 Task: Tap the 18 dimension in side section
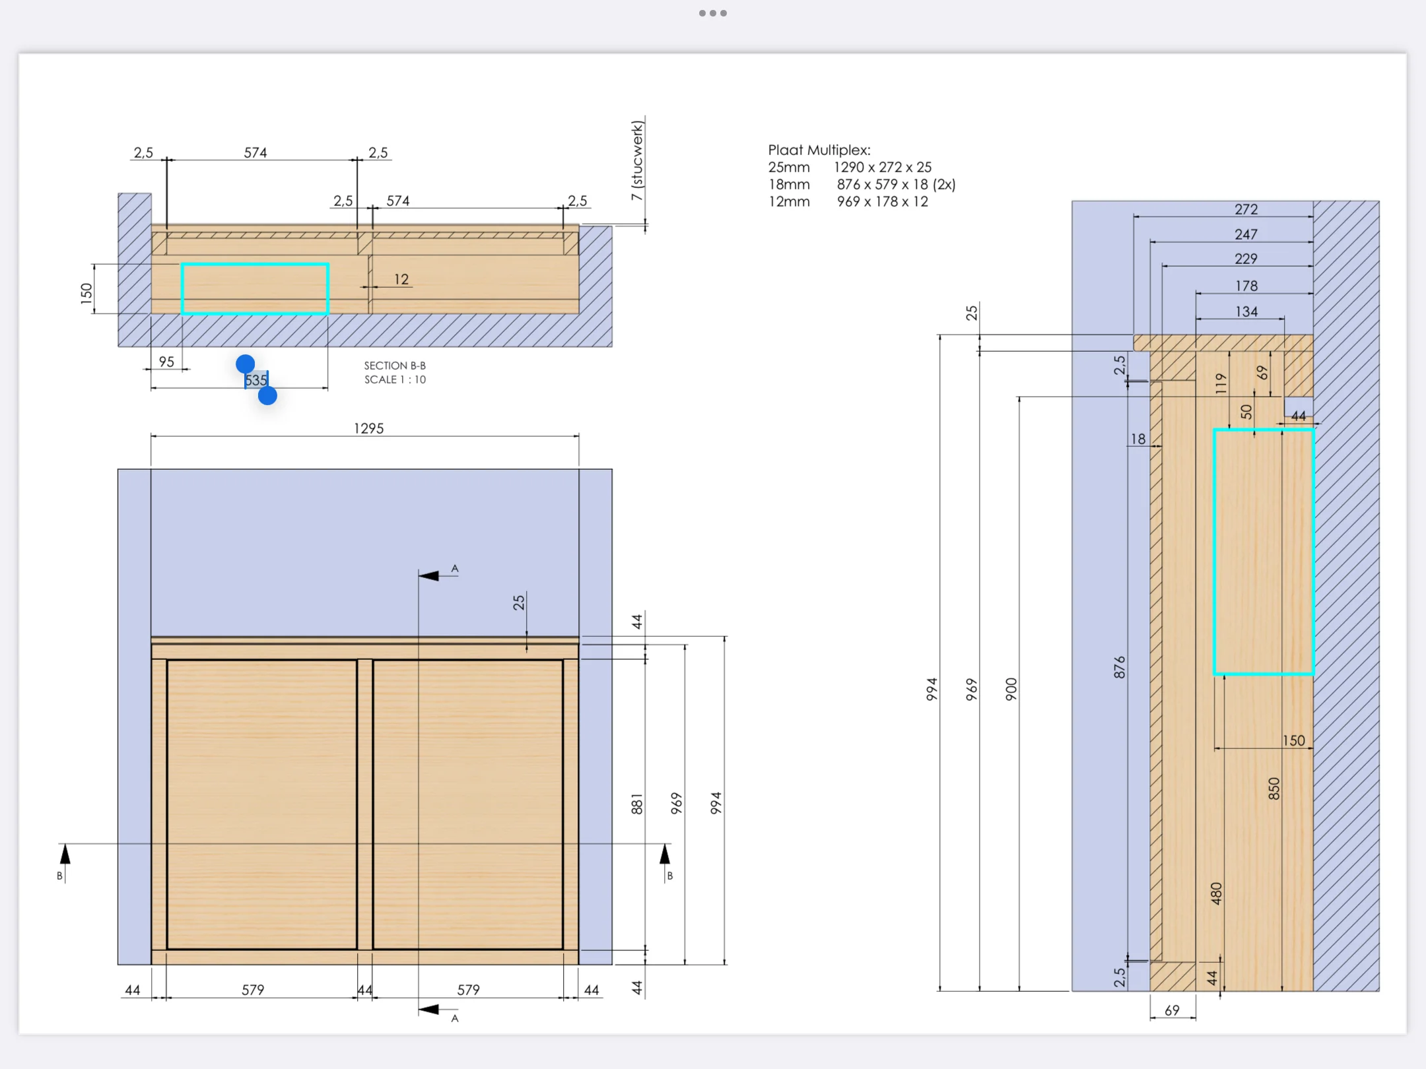1138,439
